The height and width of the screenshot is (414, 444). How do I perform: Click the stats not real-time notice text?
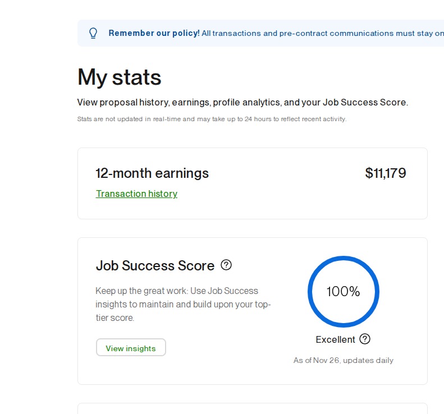212,119
